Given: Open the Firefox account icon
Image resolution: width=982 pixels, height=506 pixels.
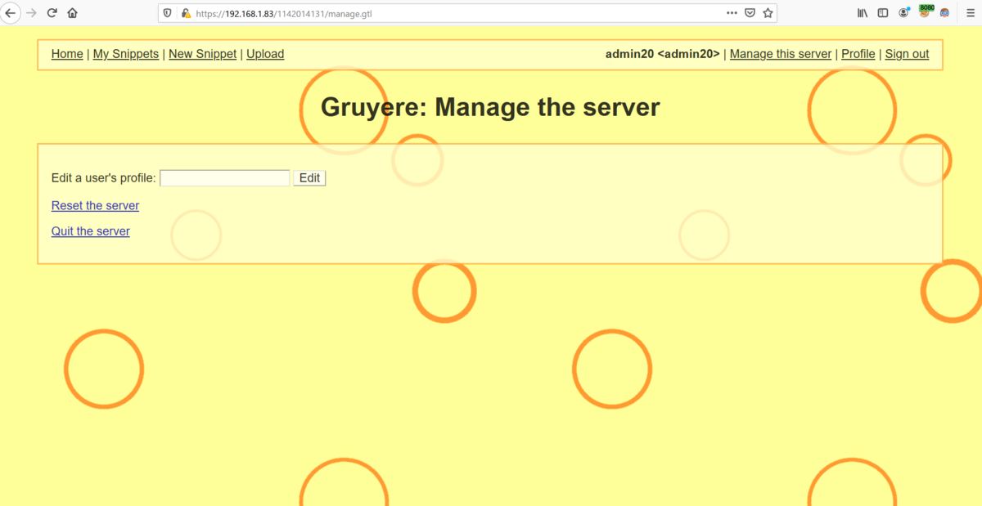Looking at the screenshot, I should [904, 13].
